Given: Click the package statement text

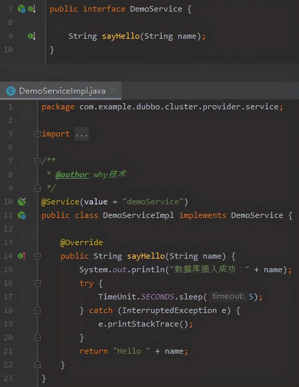Looking at the screenshot, I should click(x=162, y=107).
